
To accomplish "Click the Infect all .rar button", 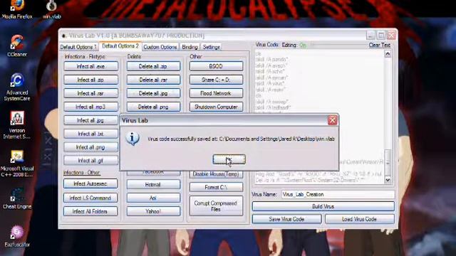I will 90,93.
